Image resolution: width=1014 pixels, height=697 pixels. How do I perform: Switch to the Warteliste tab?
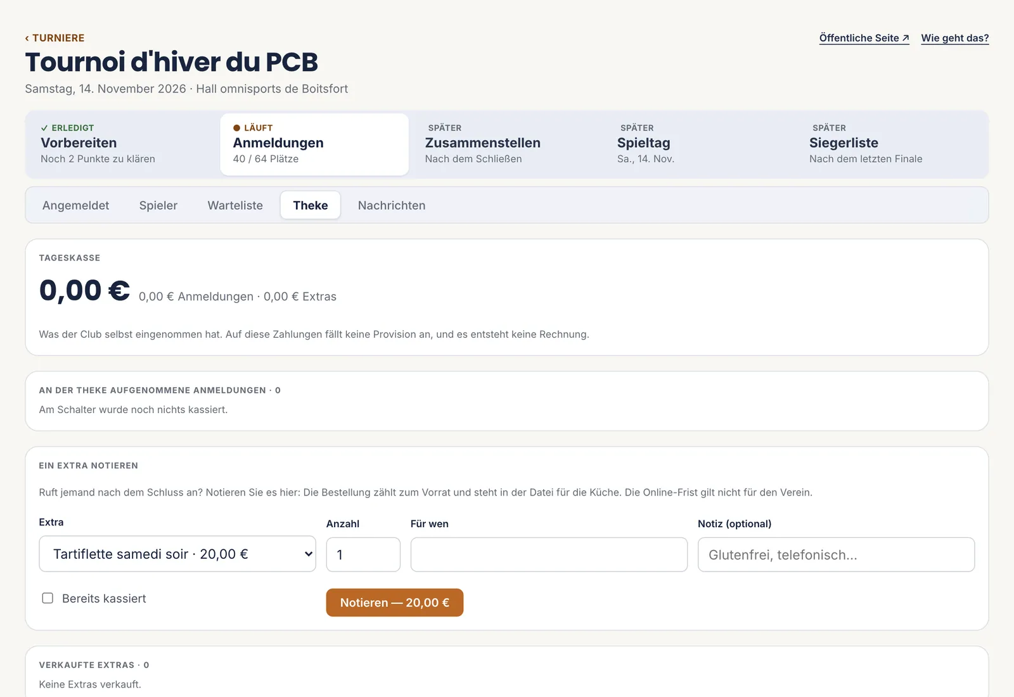point(235,205)
